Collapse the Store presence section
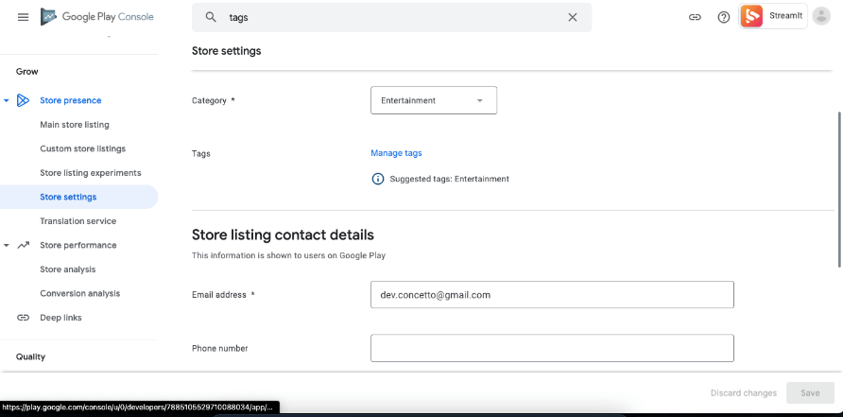This screenshot has width=843, height=417. (x=7, y=100)
